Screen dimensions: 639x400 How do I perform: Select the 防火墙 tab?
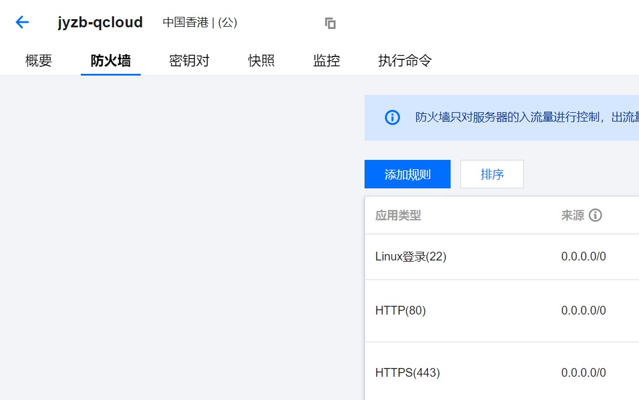tap(110, 60)
